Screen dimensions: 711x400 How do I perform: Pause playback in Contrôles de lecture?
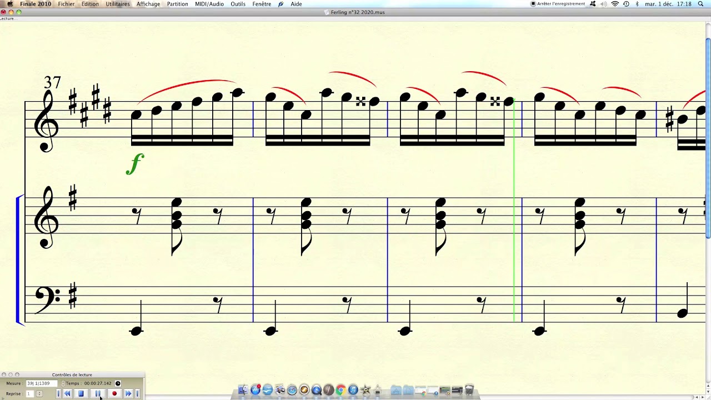(x=98, y=393)
